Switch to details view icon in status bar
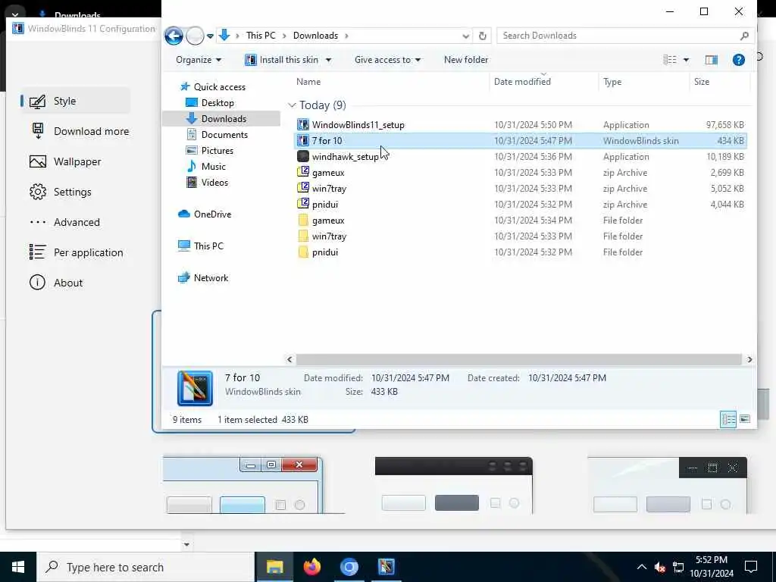This screenshot has height=582, width=776. coord(728,420)
